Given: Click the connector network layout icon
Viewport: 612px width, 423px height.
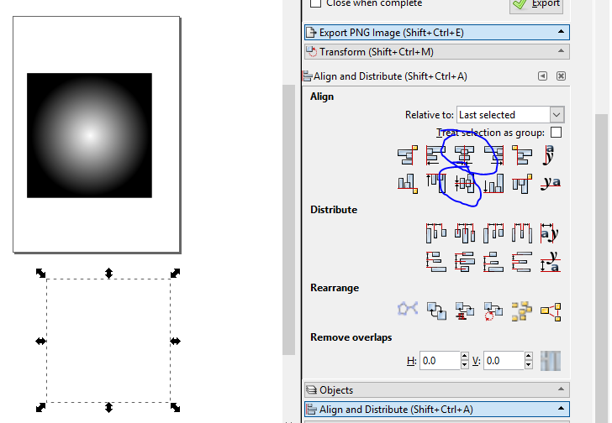Looking at the screenshot, I should coord(408,311).
